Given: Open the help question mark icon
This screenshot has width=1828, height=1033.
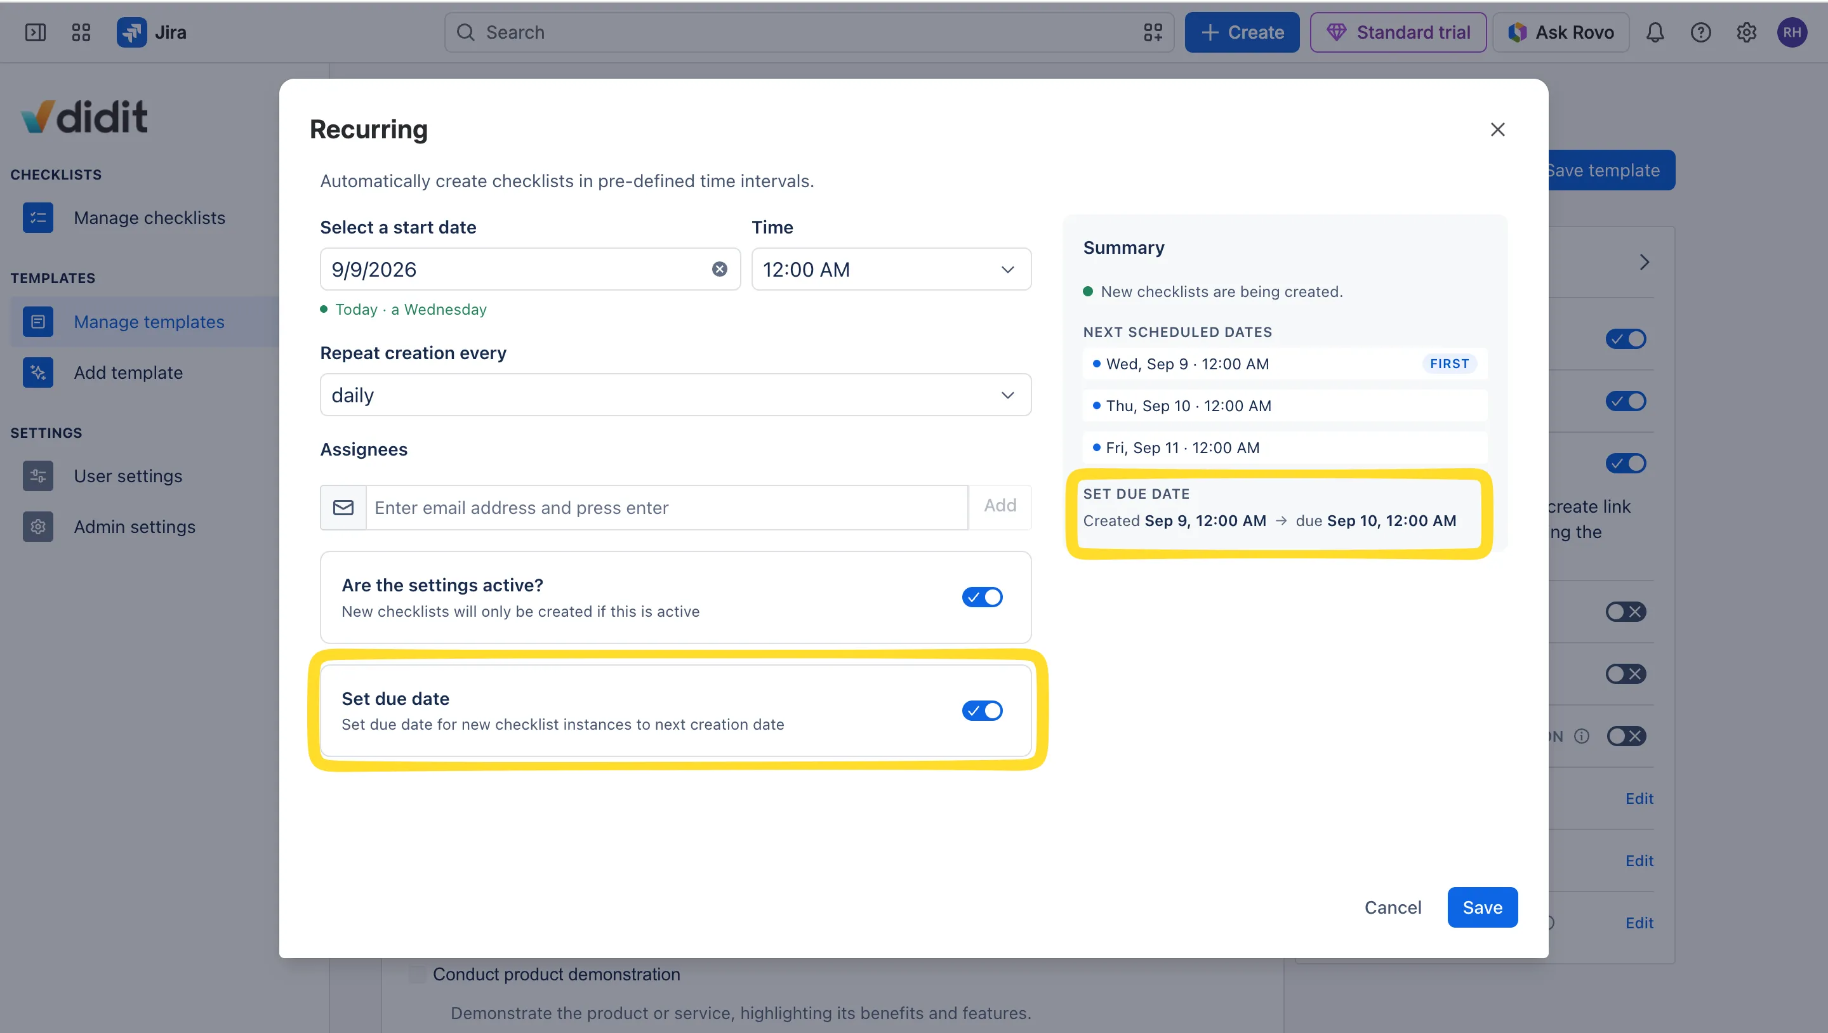Looking at the screenshot, I should [1701, 32].
